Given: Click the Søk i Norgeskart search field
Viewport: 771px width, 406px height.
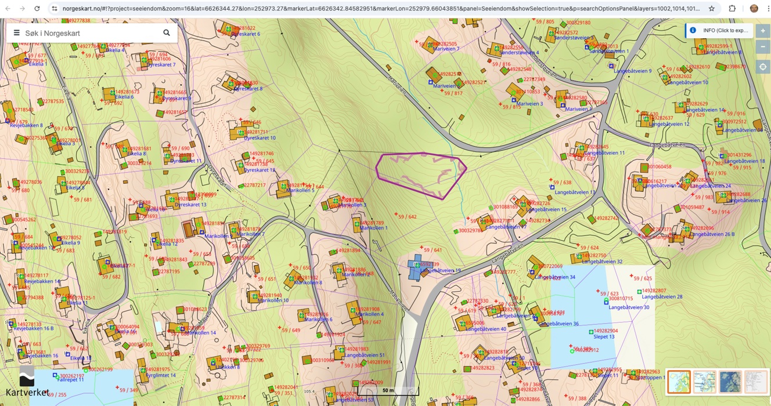Looking at the screenshot, I should point(90,33).
